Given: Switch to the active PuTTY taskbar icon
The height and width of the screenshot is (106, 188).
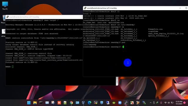Looking at the screenshot, I should [x=126, y=103].
